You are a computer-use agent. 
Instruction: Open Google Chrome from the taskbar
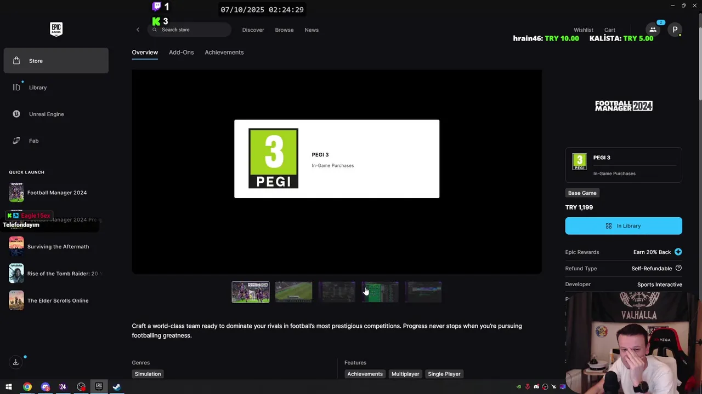tap(27, 387)
